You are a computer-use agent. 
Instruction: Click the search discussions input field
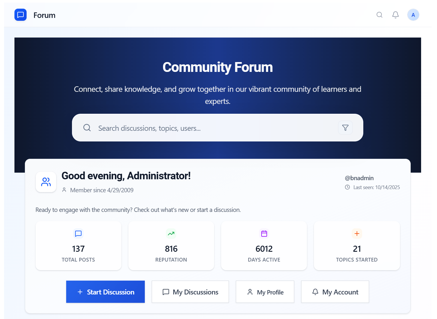202,128
